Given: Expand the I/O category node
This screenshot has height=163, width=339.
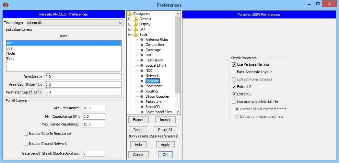Looking at the screenshot, I should (130, 29).
